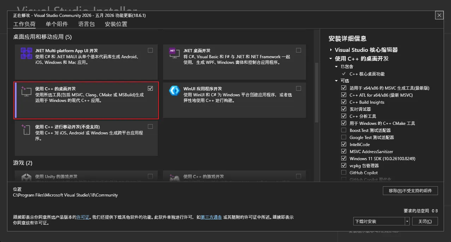Click the 使用 C++ 进行移动开发 phone icon
451x242 pixels.
point(26,129)
